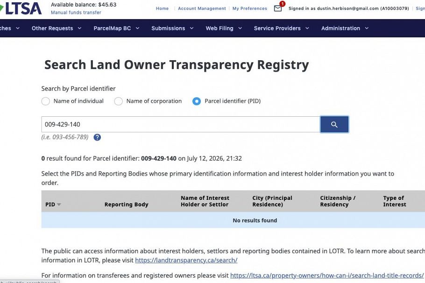Open My Preferences
Image resolution: width=425 pixels, height=283 pixels.
click(250, 8)
